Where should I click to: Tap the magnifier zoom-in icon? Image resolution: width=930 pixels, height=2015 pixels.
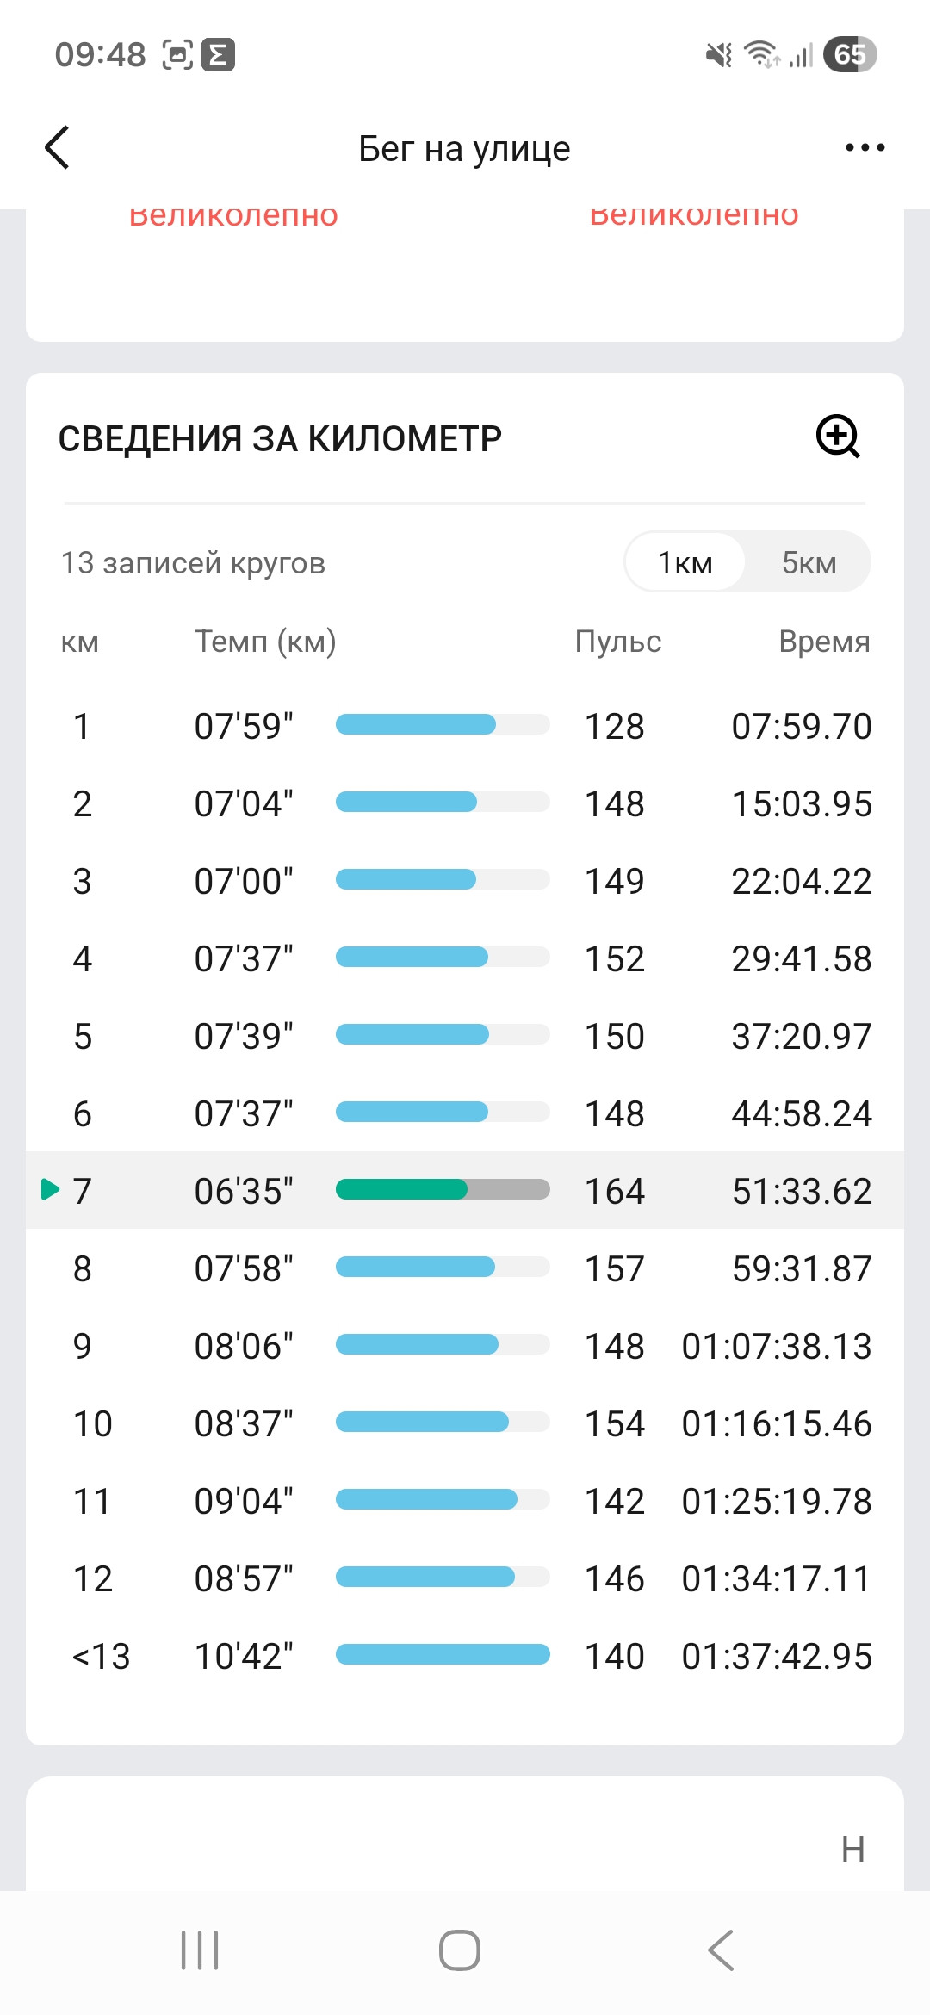tap(839, 437)
